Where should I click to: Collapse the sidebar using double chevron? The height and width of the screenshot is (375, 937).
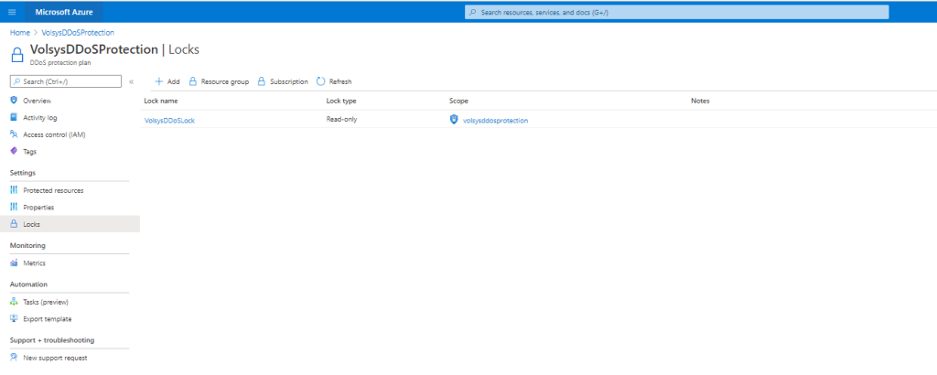pos(131,81)
